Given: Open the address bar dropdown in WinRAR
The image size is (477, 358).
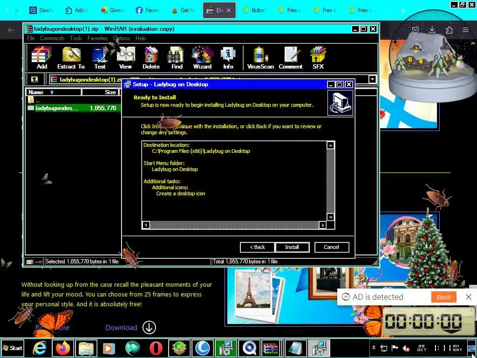Looking at the screenshot, I should (x=372, y=79).
